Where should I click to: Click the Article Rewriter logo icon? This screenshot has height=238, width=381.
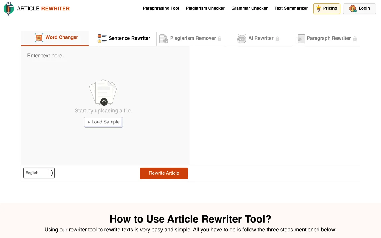pyautogui.click(x=9, y=9)
